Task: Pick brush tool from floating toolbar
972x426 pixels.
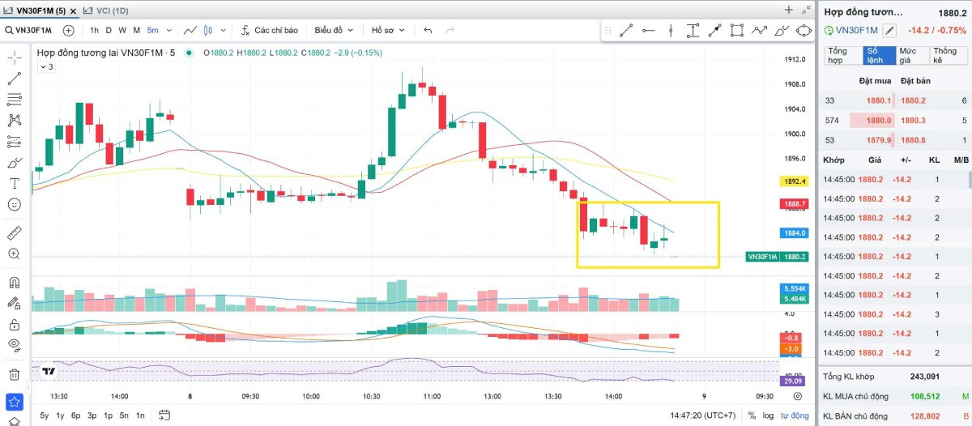Action: tap(781, 31)
